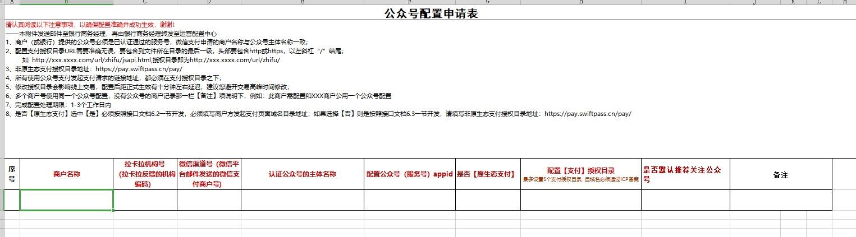Select the 配置公众号 appid header cell
This screenshot has height=237, width=856.
pyautogui.click(x=409, y=174)
